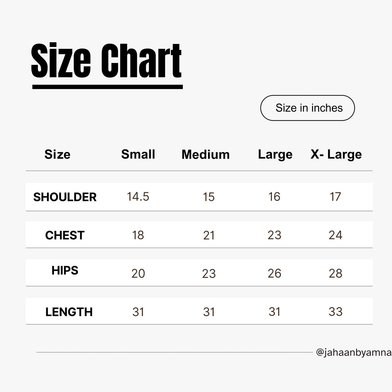
Task: Click the Small shoulder value 14.5
Action: 138,197
